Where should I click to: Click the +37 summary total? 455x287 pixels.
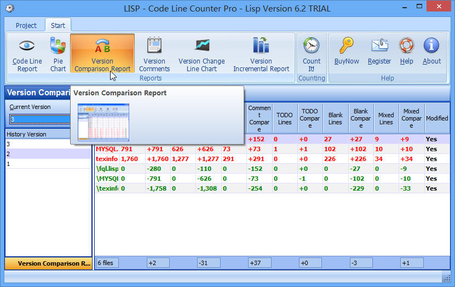(x=260, y=263)
